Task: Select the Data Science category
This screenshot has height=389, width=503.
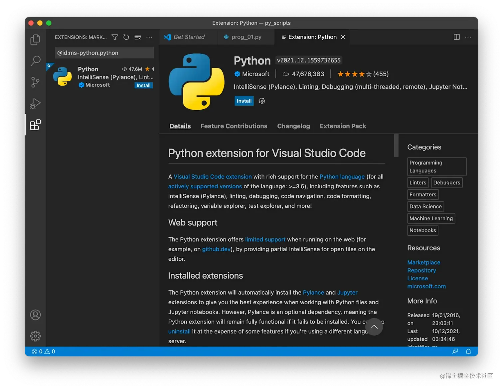Action: click(x=425, y=207)
